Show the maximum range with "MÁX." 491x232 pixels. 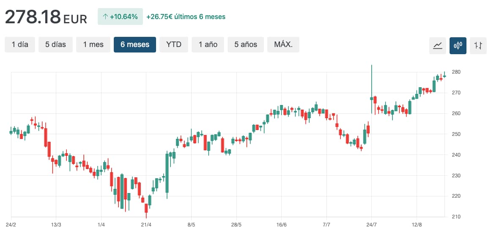click(x=283, y=44)
